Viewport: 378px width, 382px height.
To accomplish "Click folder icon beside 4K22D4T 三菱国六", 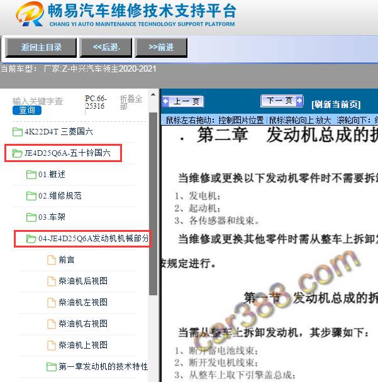I will click(18, 132).
